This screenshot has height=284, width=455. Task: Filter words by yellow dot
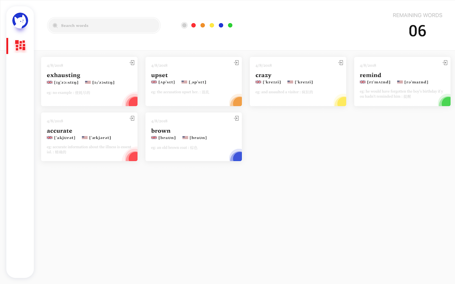tap(212, 25)
